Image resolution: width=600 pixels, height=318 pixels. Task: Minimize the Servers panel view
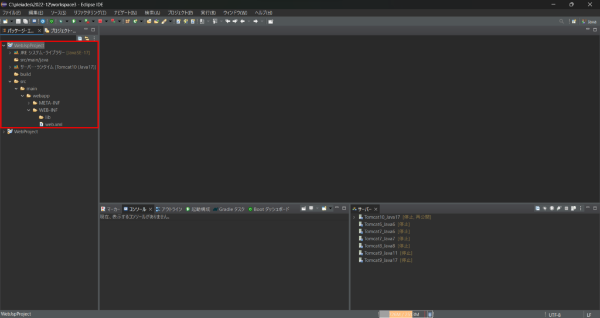[587, 208]
